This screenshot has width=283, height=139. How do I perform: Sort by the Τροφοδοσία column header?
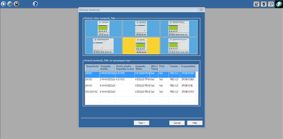92,68
